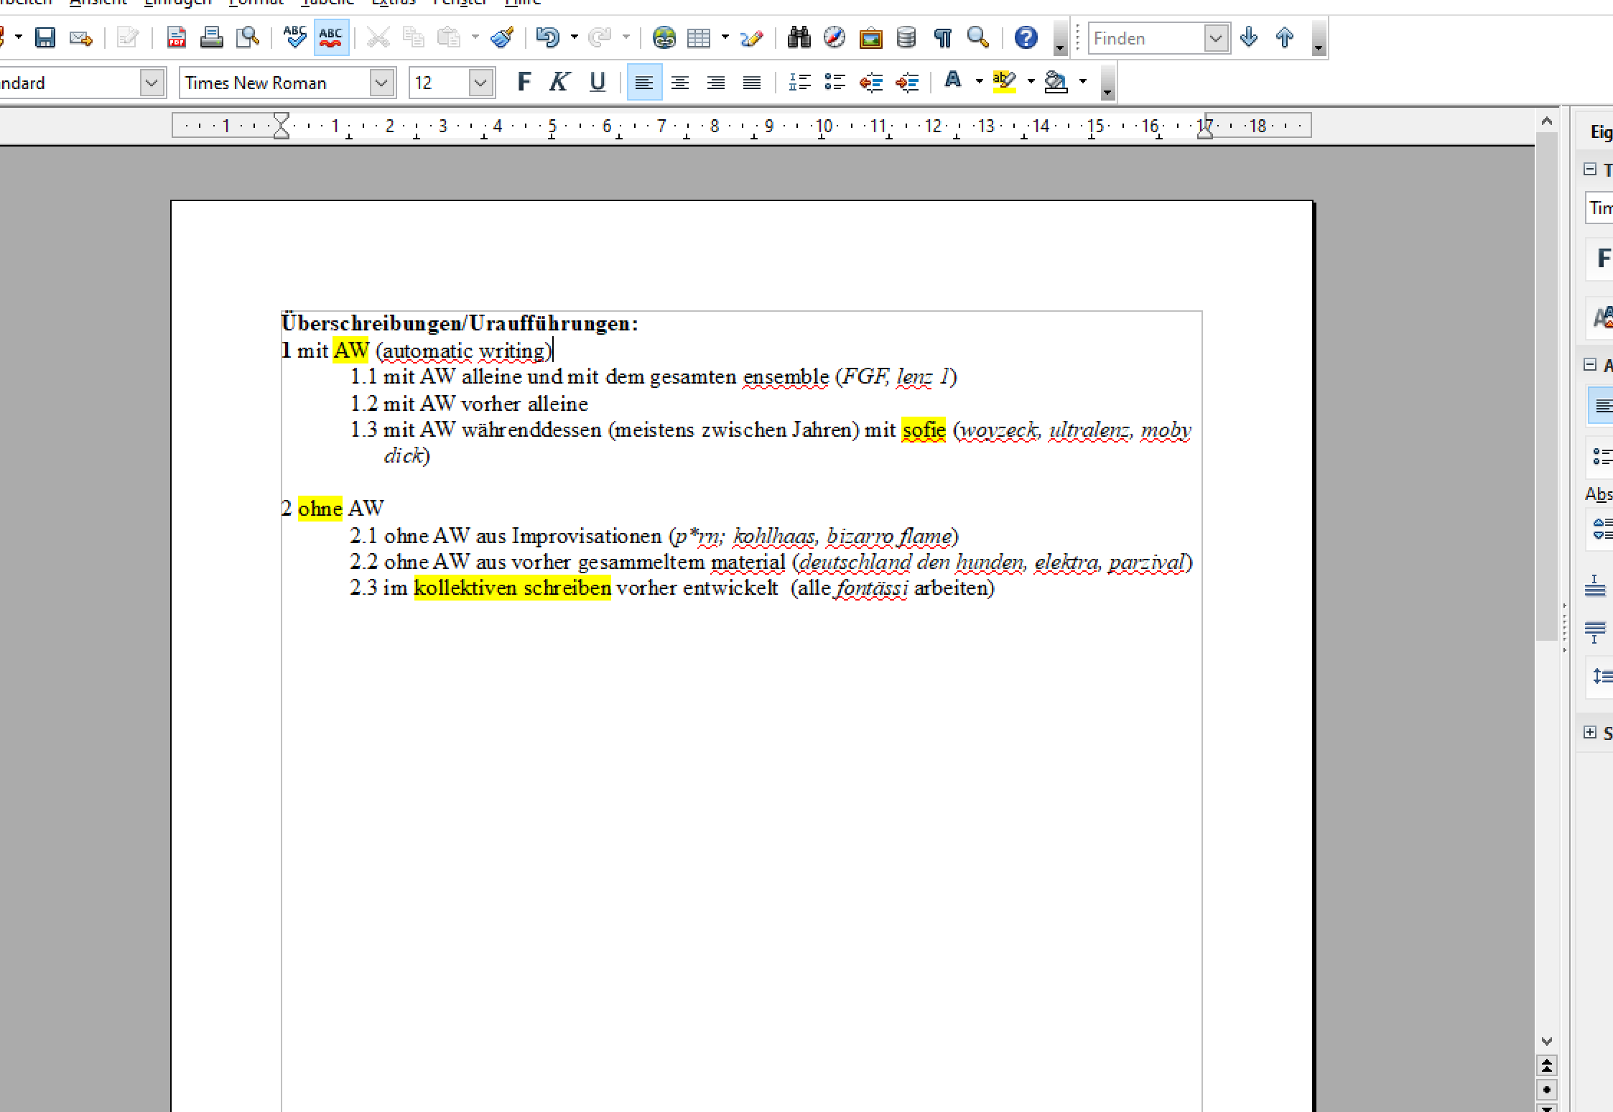The width and height of the screenshot is (1613, 1112).
Task: Click the find next down arrow
Action: tap(1249, 37)
